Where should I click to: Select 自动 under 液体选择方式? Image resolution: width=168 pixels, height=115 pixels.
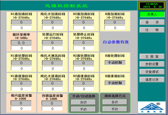[x=115, y=102]
